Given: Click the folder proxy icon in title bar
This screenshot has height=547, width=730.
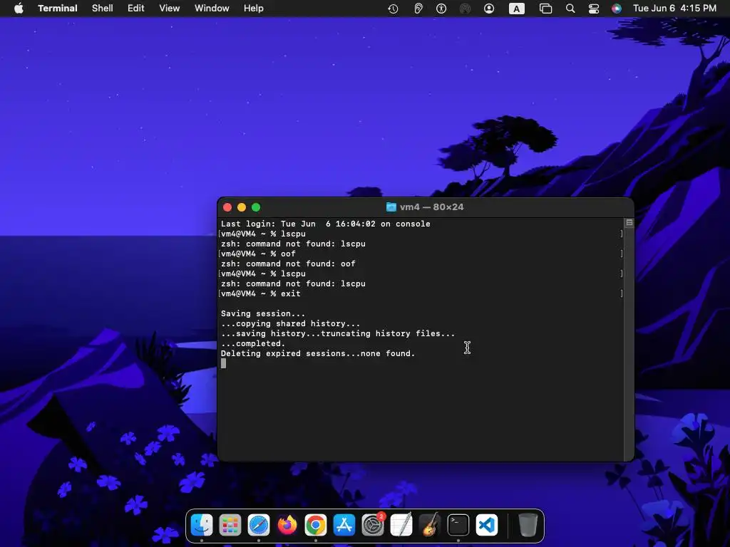Looking at the screenshot, I should [391, 207].
